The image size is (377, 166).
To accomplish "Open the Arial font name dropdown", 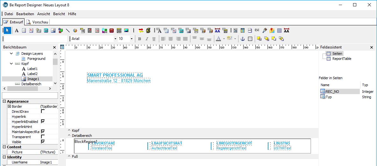I will [115, 39].
